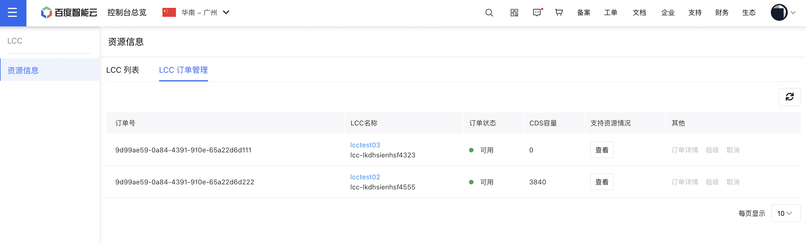This screenshot has width=806, height=243.
Task: Open the 企业 menu
Action: pyautogui.click(x=668, y=13)
